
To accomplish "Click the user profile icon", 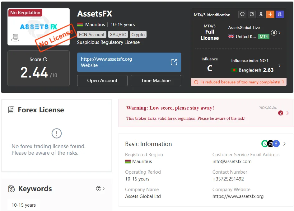I will [x=261, y=14].
